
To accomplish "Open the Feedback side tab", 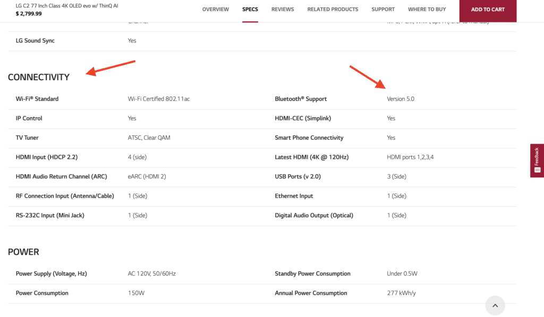I will [537, 160].
